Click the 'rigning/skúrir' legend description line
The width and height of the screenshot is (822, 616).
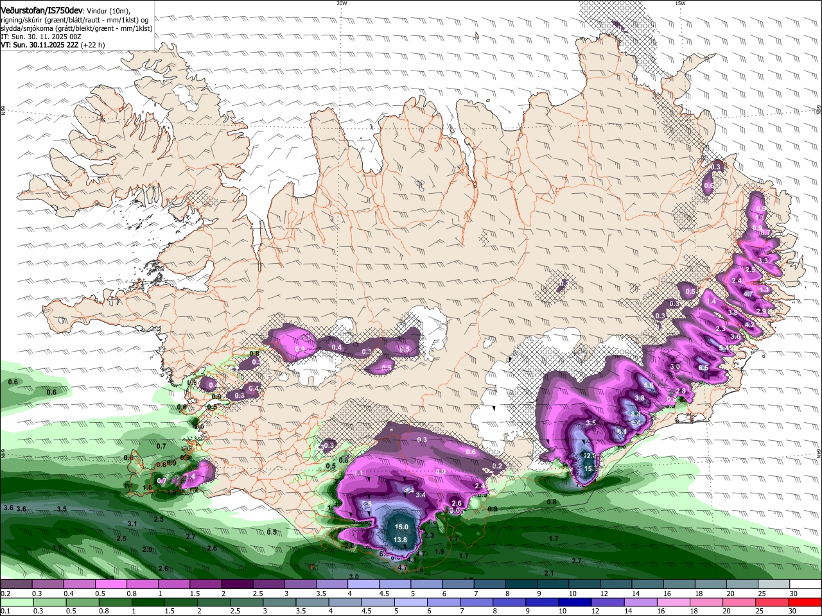click(x=74, y=20)
